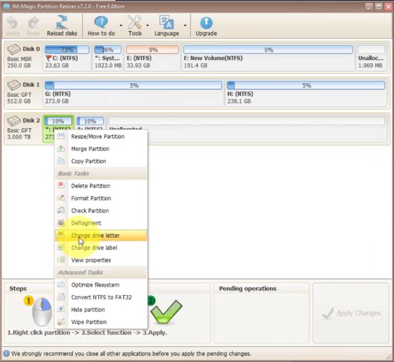Choose Copy Partition menu entry
Screen dimensions: 394x362
tap(101, 161)
